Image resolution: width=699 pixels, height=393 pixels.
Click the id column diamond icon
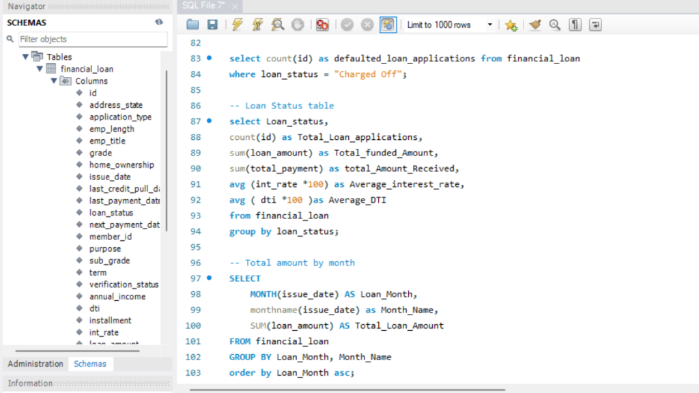(79, 93)
